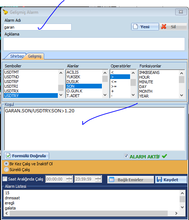
Task: Click down arrow of the Semboller list scrollbar
Action: pyautogui.click(x=61, y=95)
